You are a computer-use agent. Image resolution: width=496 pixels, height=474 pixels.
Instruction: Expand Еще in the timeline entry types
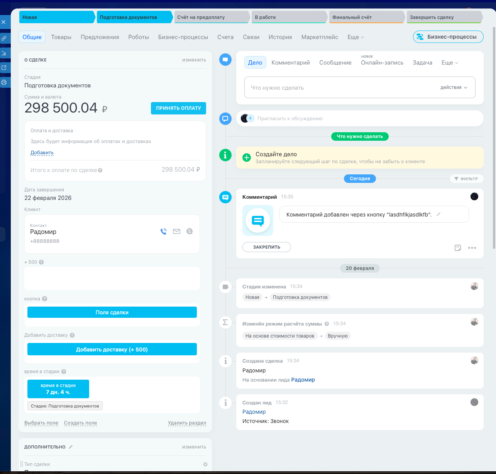tap(449, 62)
